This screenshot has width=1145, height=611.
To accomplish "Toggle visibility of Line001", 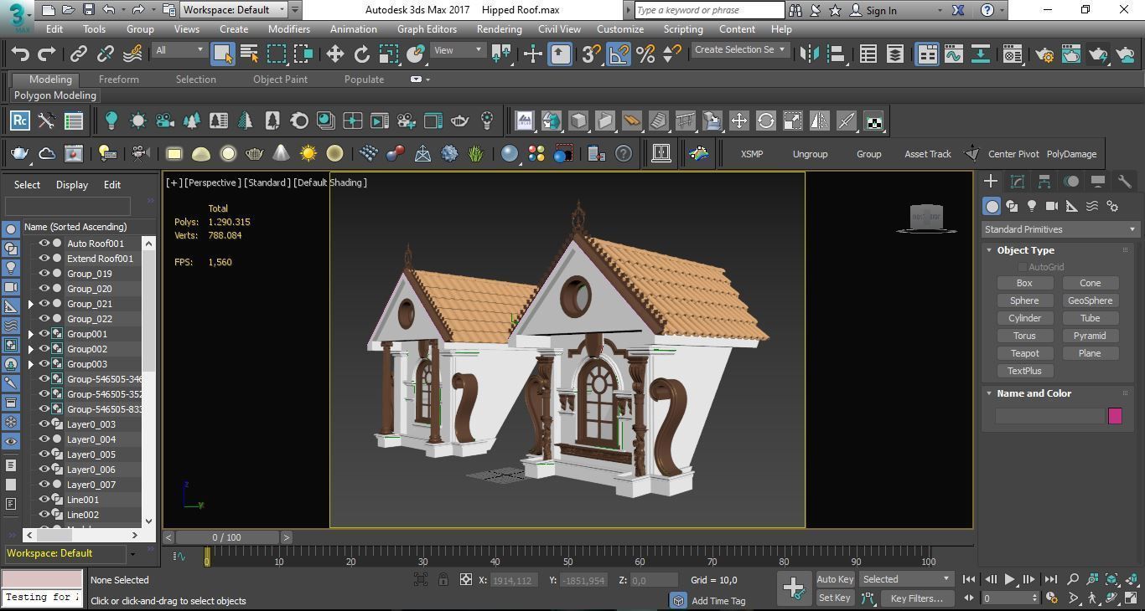I will [x=44, y=499].
